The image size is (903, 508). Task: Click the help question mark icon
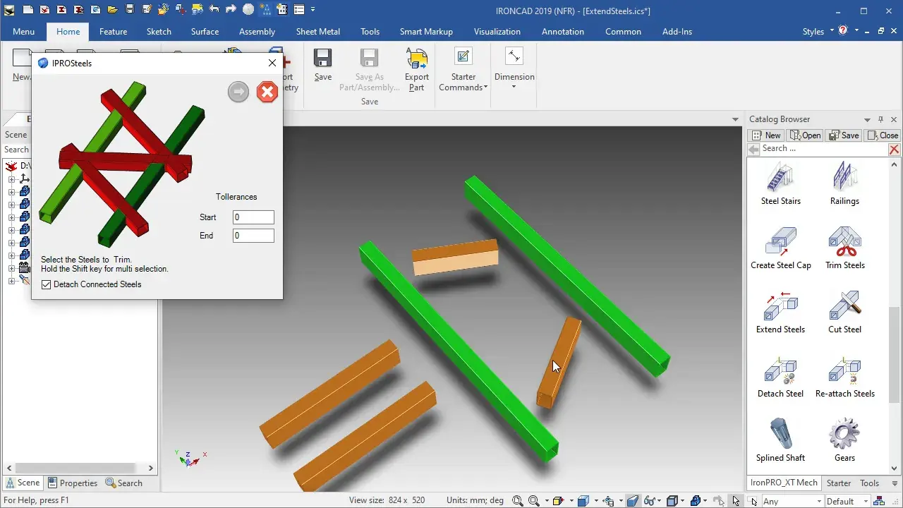(843, 31)
